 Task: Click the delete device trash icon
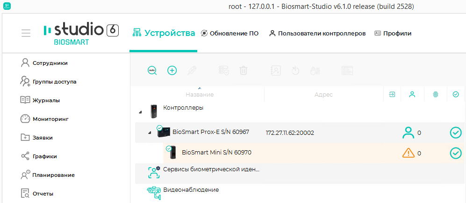pyautogui.click(x=244, y=70)
